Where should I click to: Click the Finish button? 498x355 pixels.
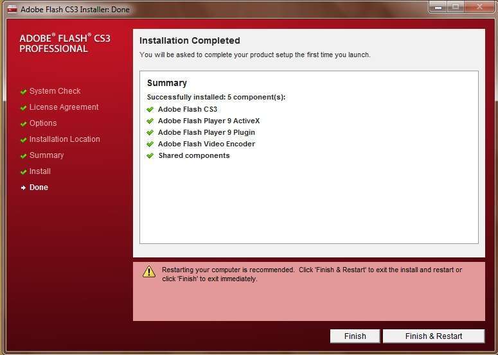pos(355,336)
